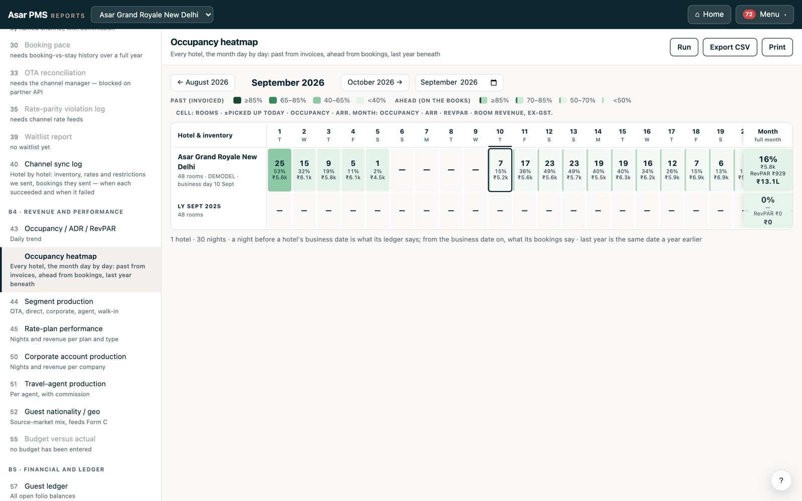Click the help question mark button
802x501 pixels.
coord(781,481)
